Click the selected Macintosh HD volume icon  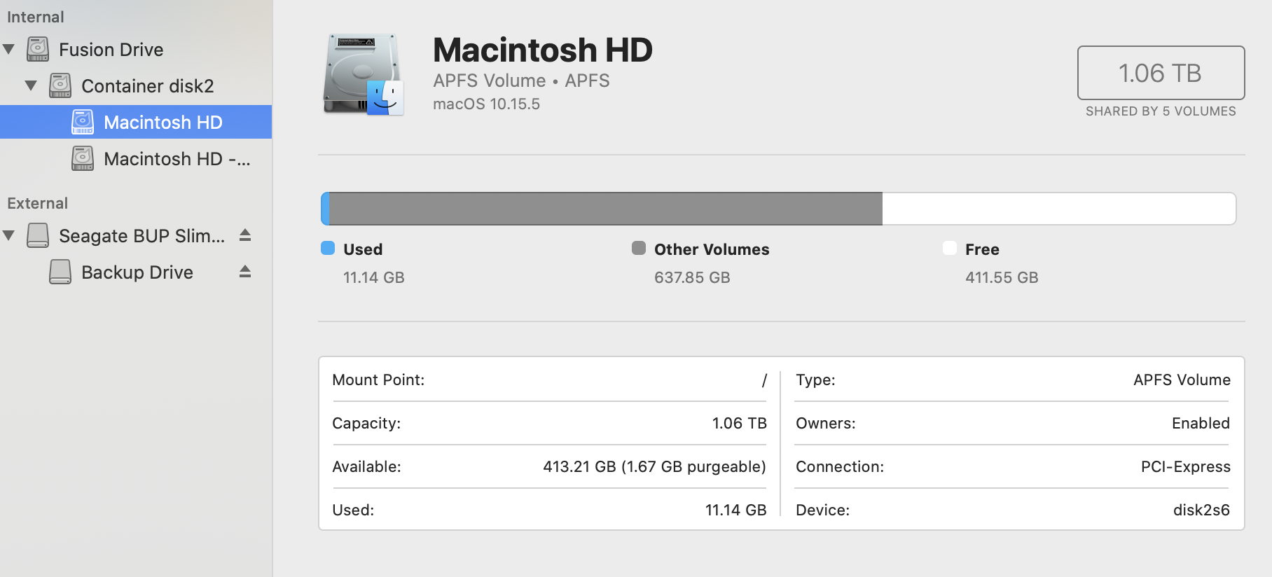tap(83, 122)
